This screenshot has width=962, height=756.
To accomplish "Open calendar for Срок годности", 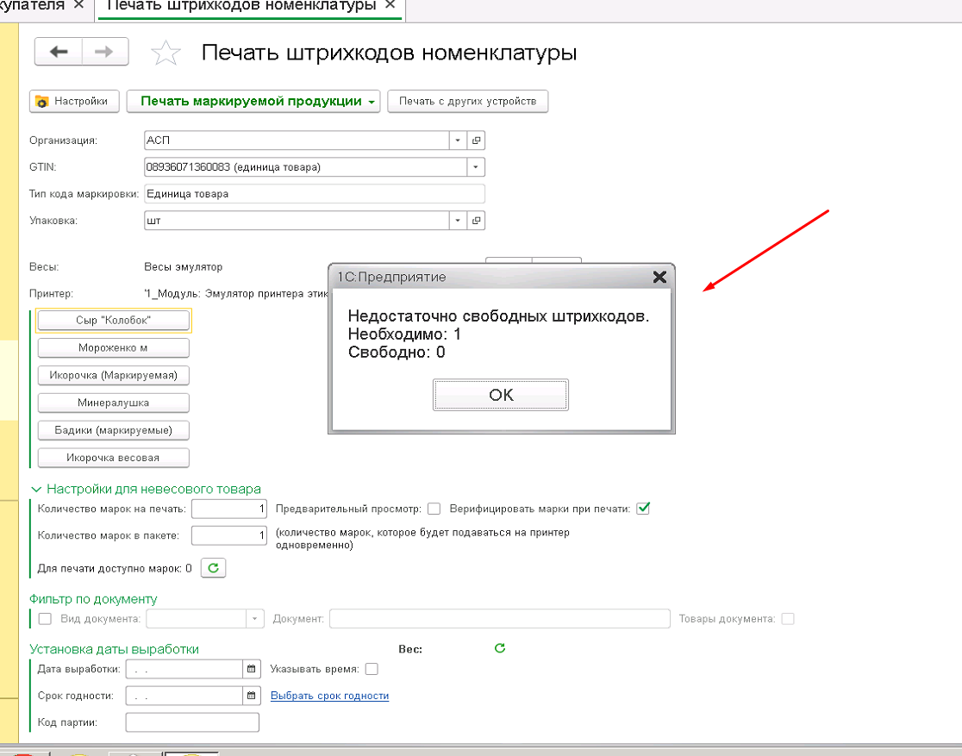I will (x=252, y=696).
